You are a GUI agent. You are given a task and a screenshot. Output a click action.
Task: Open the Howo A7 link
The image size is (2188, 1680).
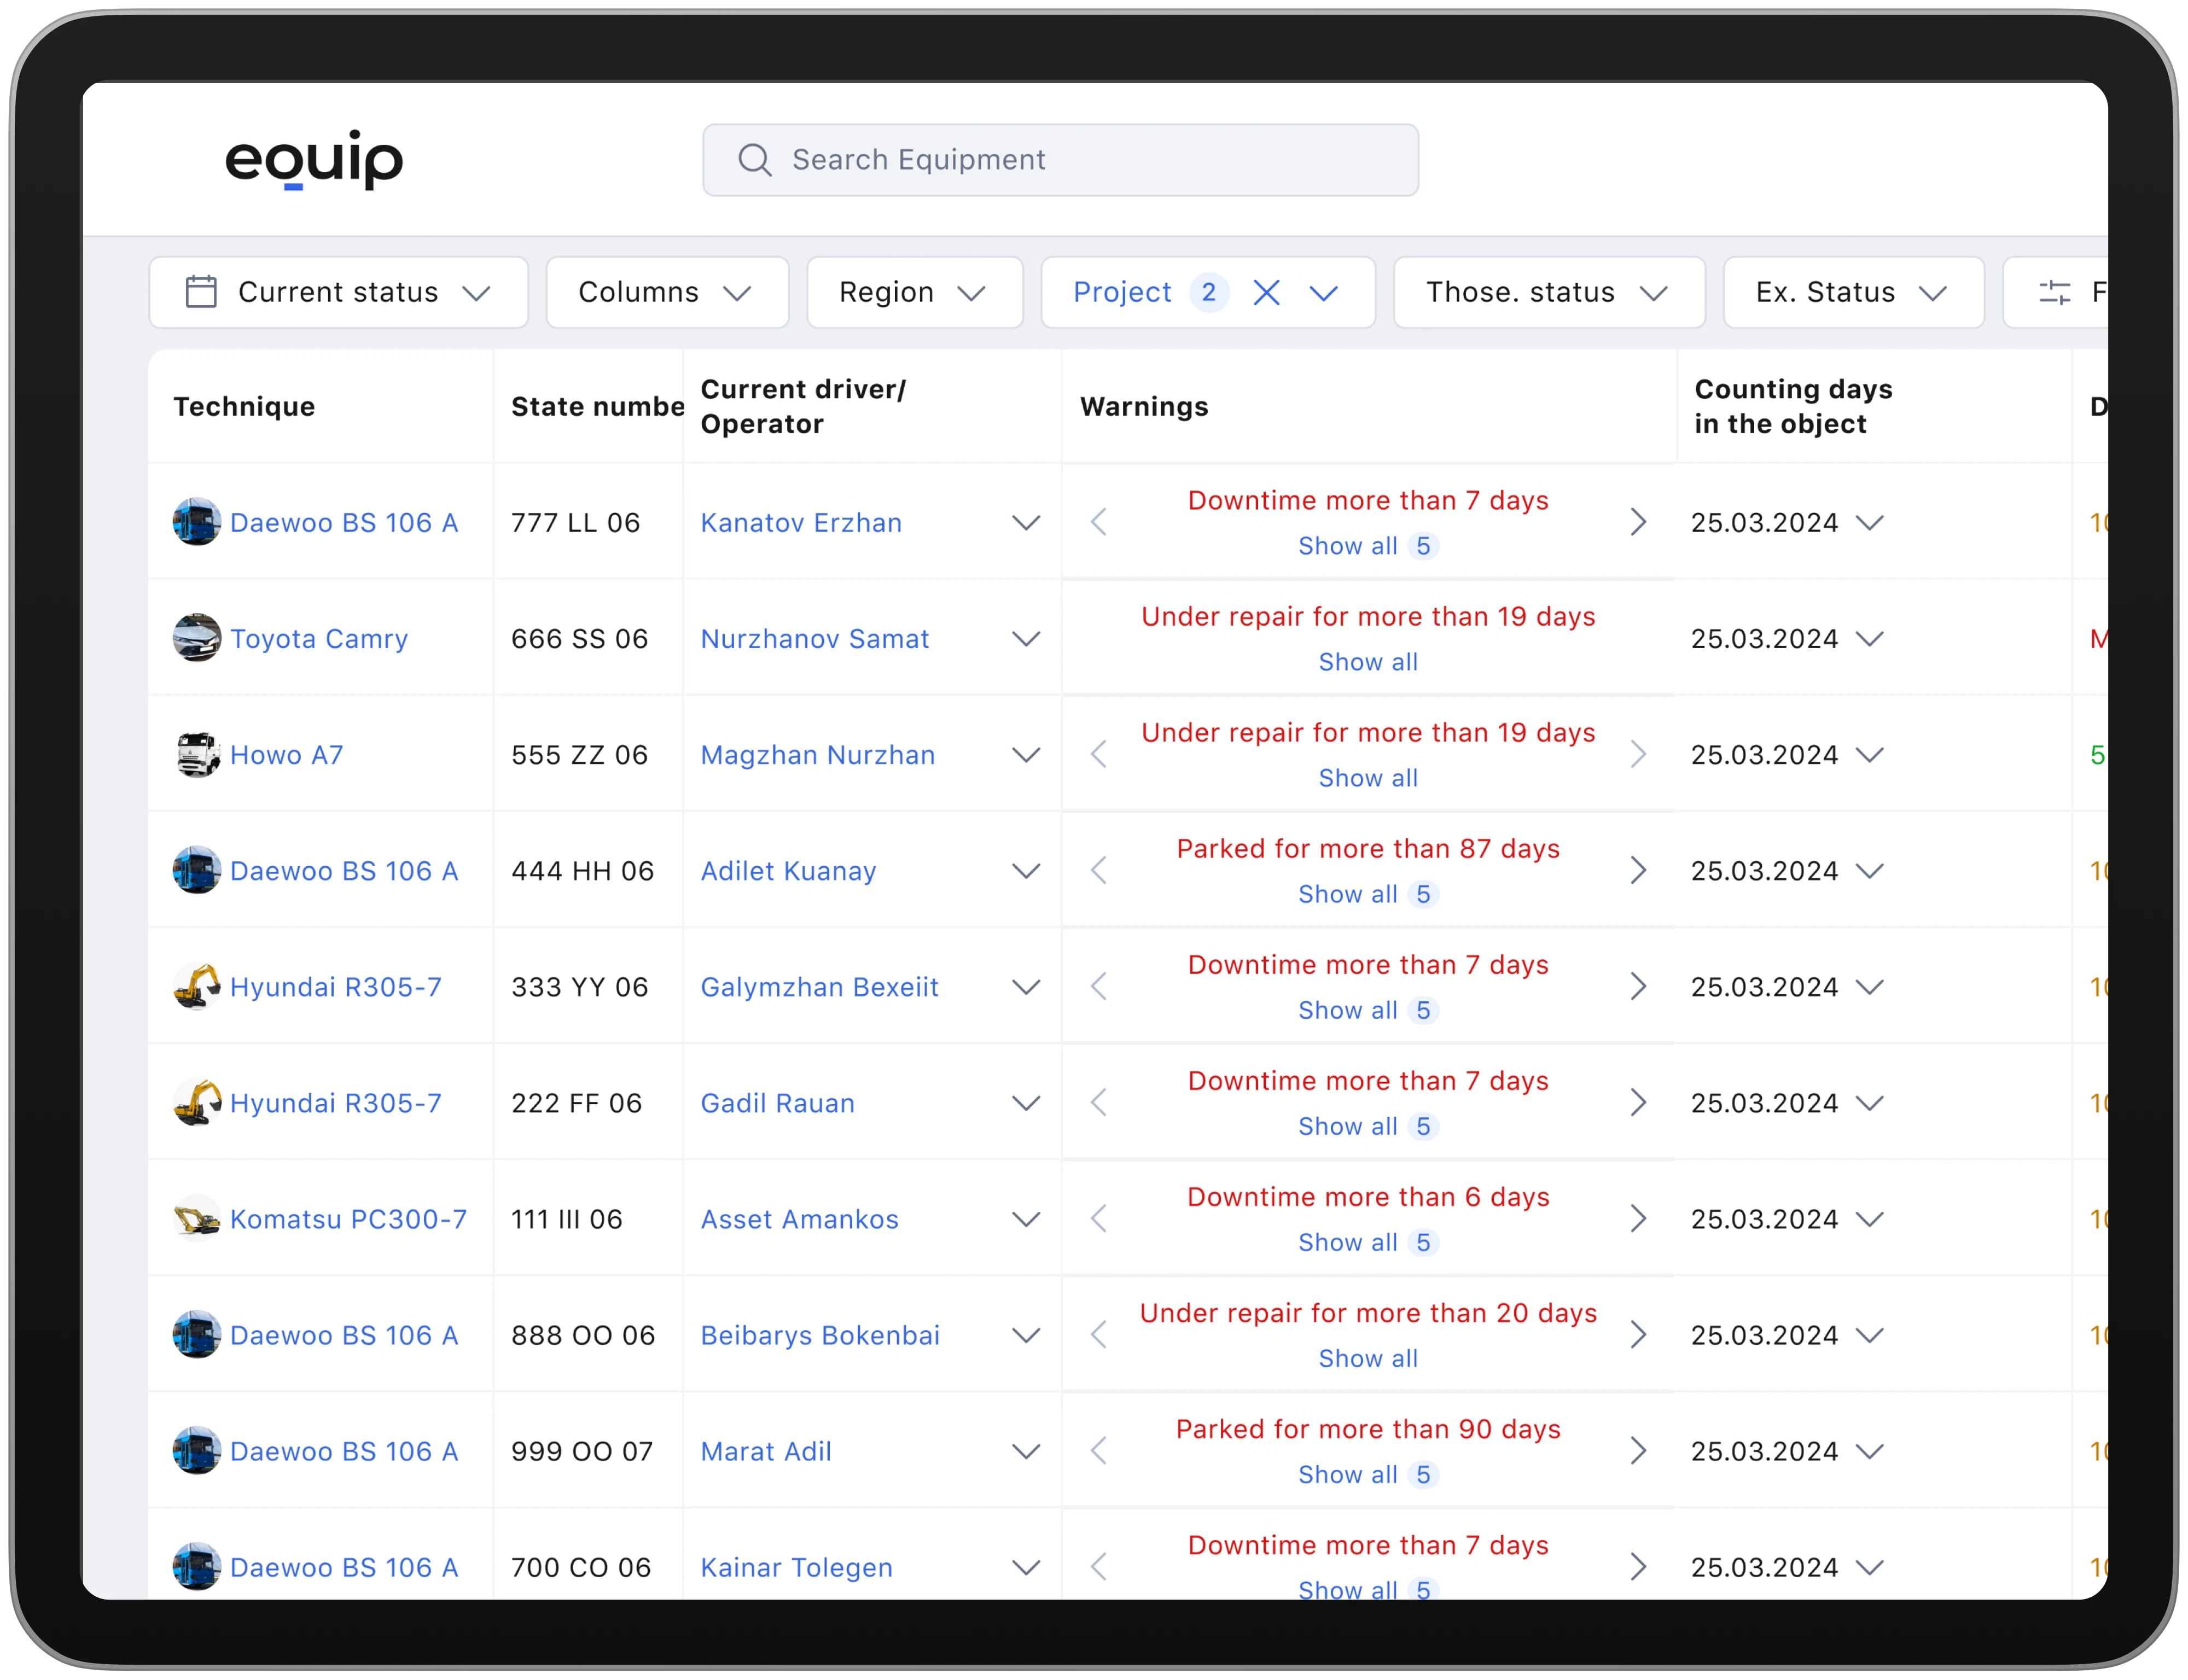[x=287, y=754]
